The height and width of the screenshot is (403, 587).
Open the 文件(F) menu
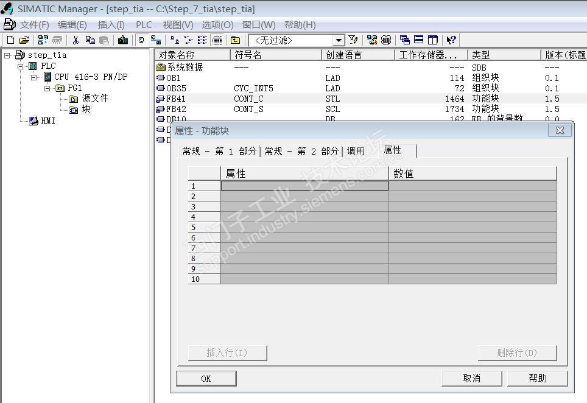click(x=35, y=25)
